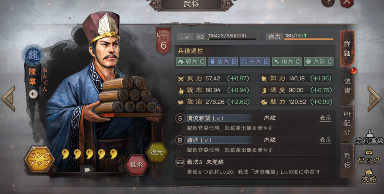
Task: Go to the next general with right arrow
Action: [x=375, y=99]
